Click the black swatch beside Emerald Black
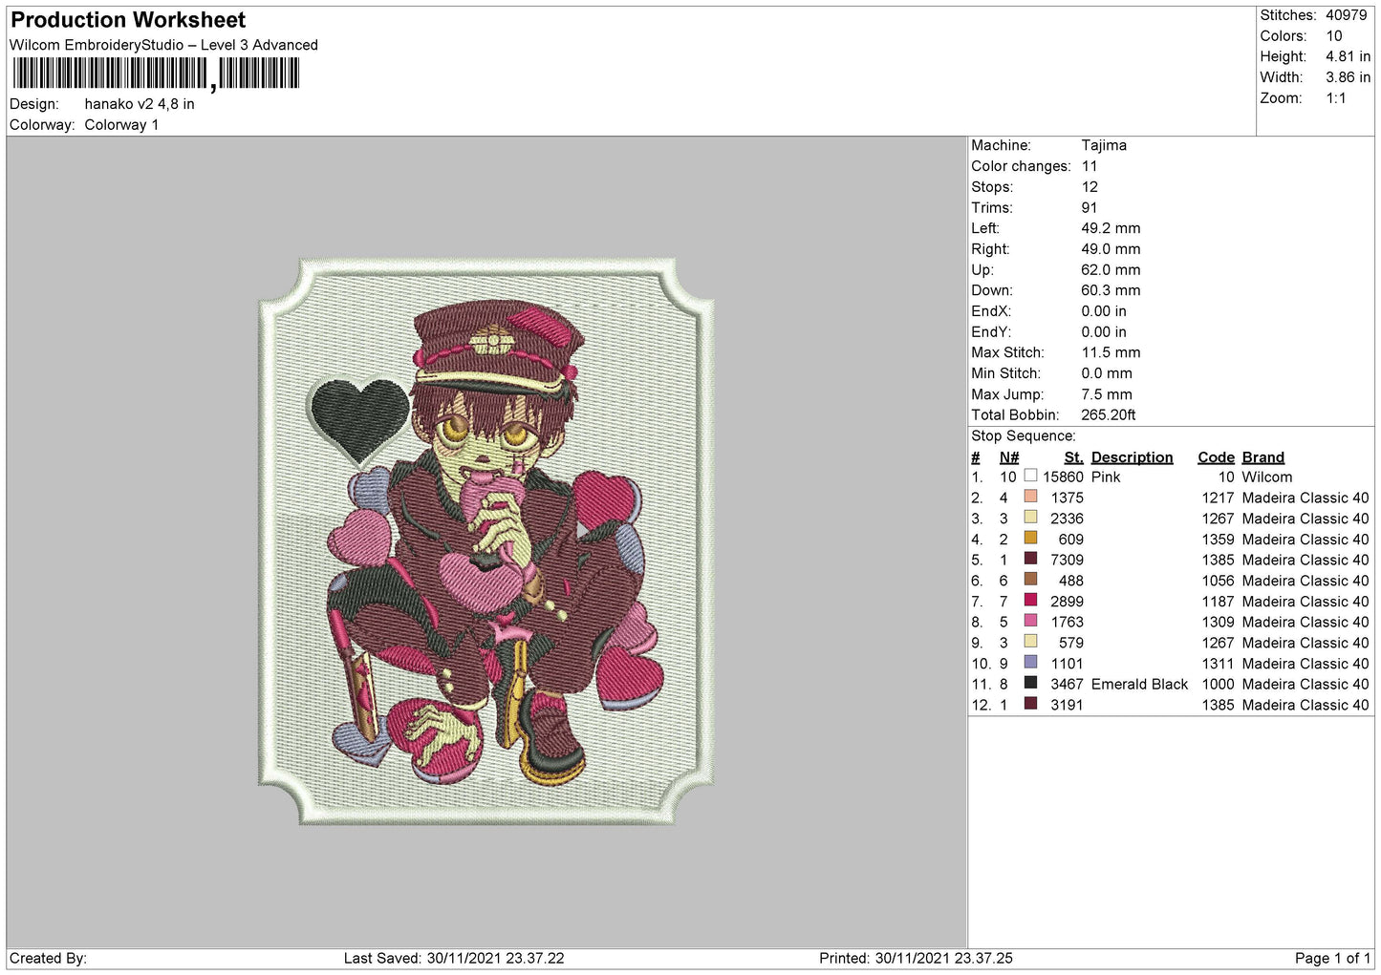1381x975 pixels. 1030,683
